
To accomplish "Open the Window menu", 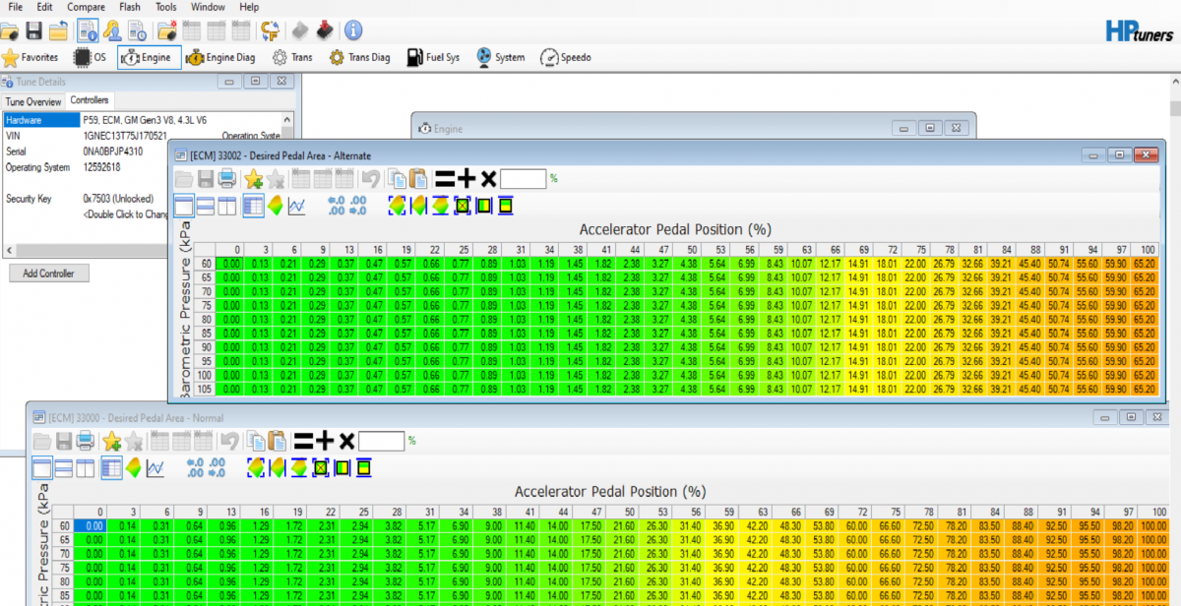I will point(208,7).
